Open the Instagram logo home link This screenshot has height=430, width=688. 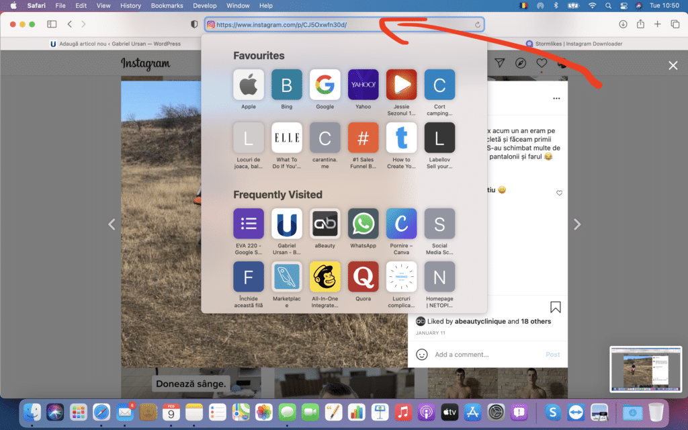point(146,64)
